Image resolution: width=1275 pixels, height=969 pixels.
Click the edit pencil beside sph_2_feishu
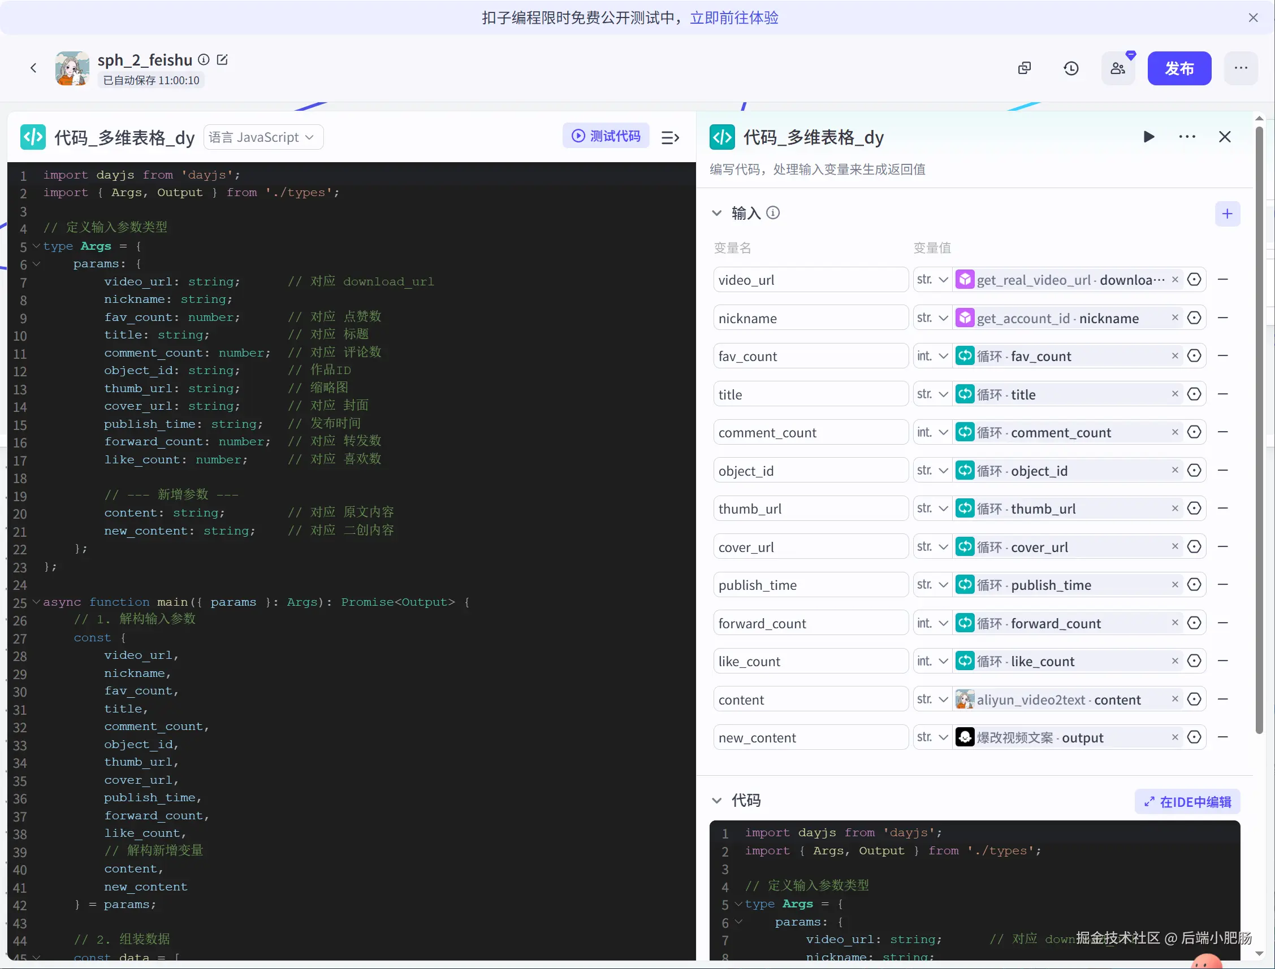pos(222,59)
